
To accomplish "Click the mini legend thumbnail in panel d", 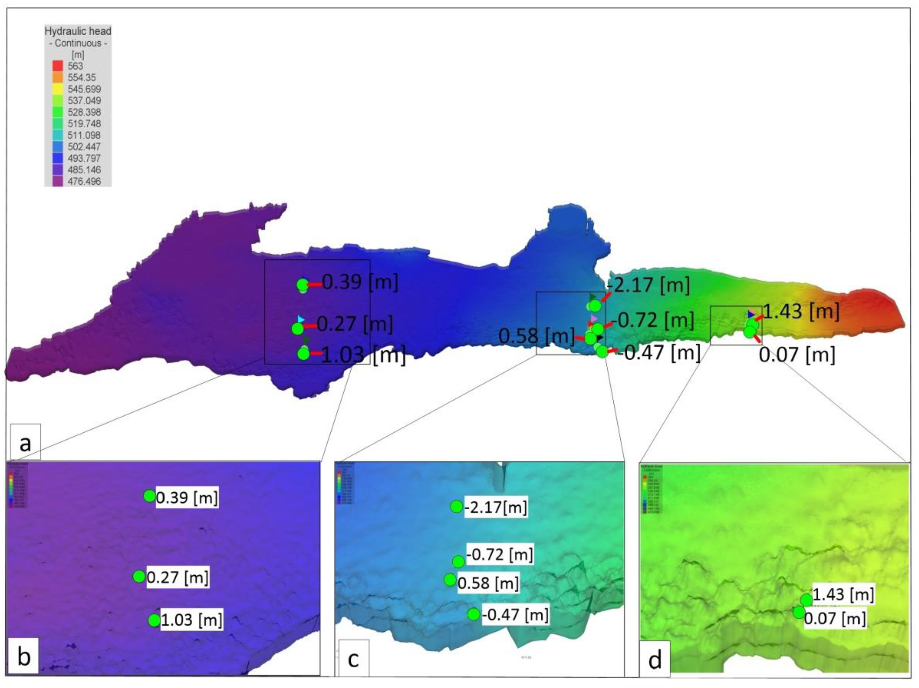I will (x=651, y=489).
